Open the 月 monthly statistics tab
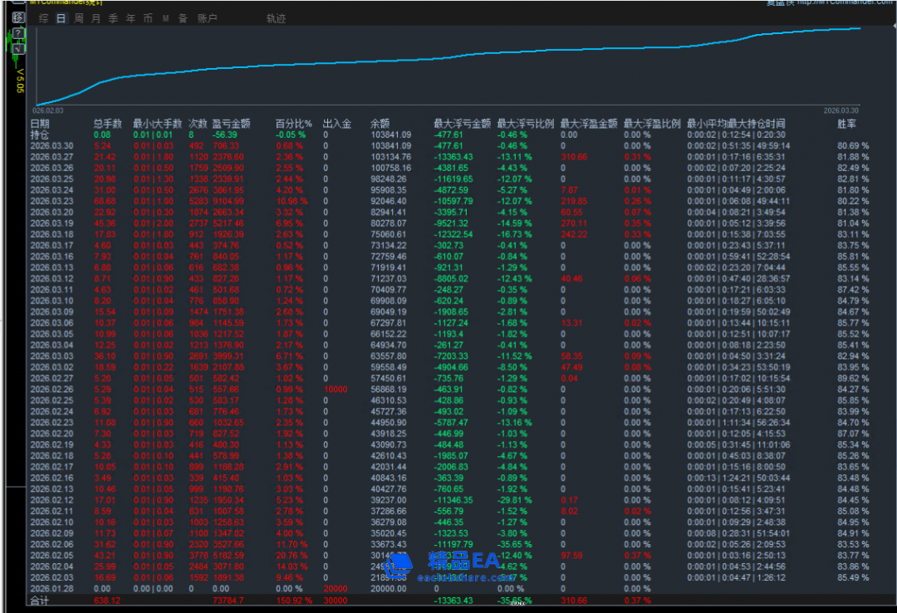Image resolution: width=897 pixels, height=613 pixels. click(x=96, y=17)
